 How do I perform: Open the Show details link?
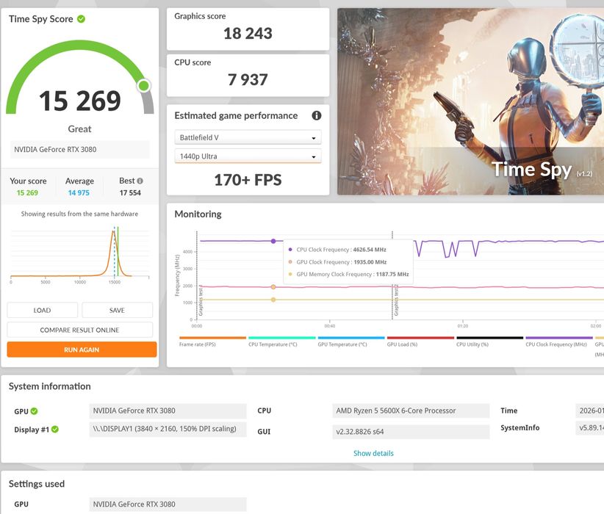[x=373, y=453]
